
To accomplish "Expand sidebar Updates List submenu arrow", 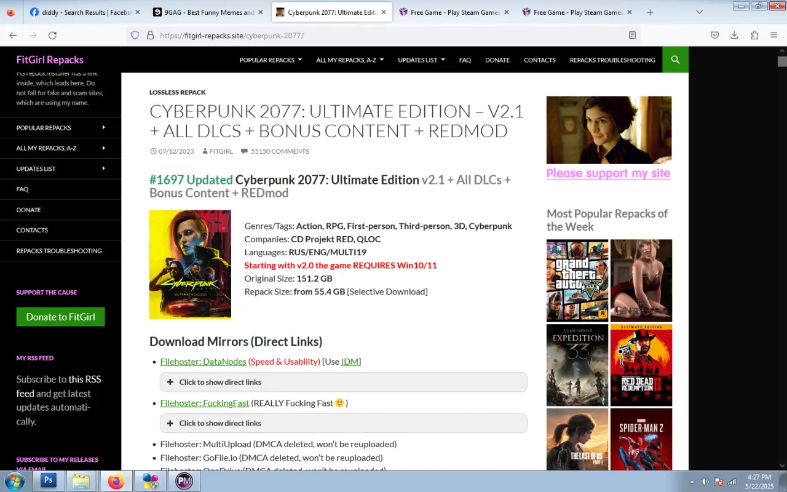I will click(x=103, y=168).
